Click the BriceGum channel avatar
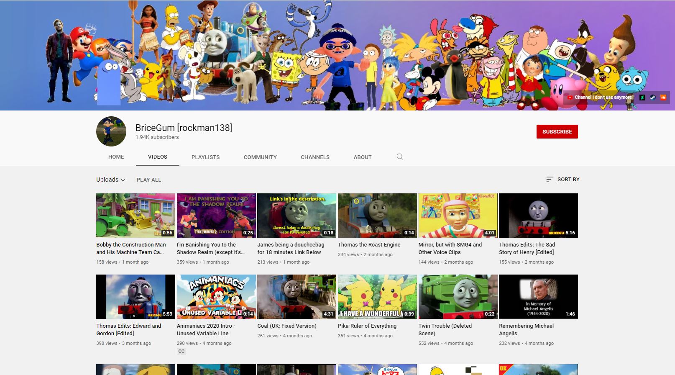 (x=111, y=131)
